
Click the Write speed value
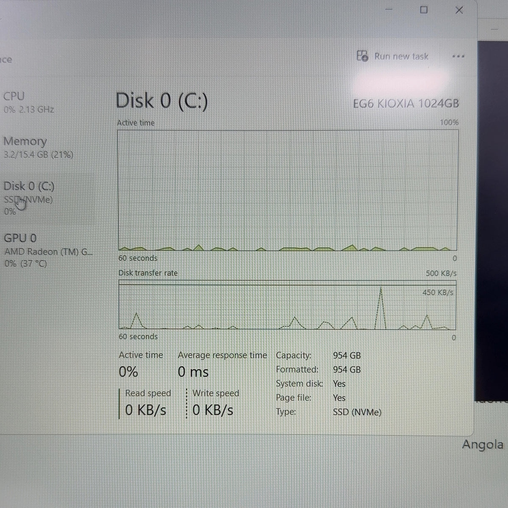[x=213, y=410]
